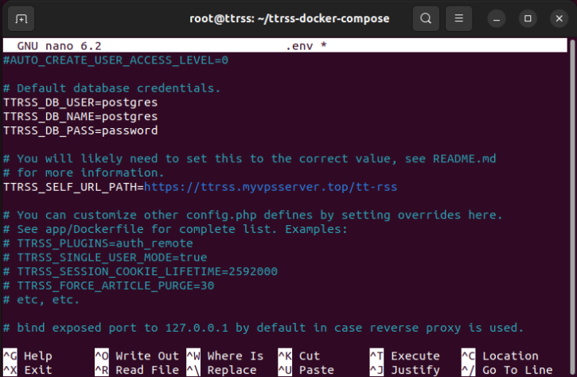Click the TTRSS_DB_NAME=postgres line
The height and width of the screenshot is (377, 577).
point(80,116)
